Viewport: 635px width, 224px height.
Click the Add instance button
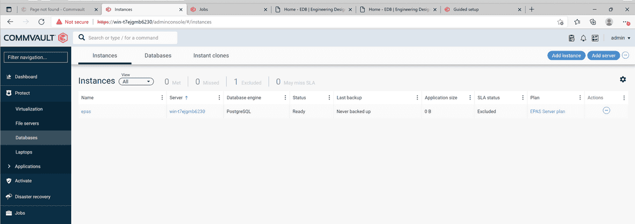566,55
